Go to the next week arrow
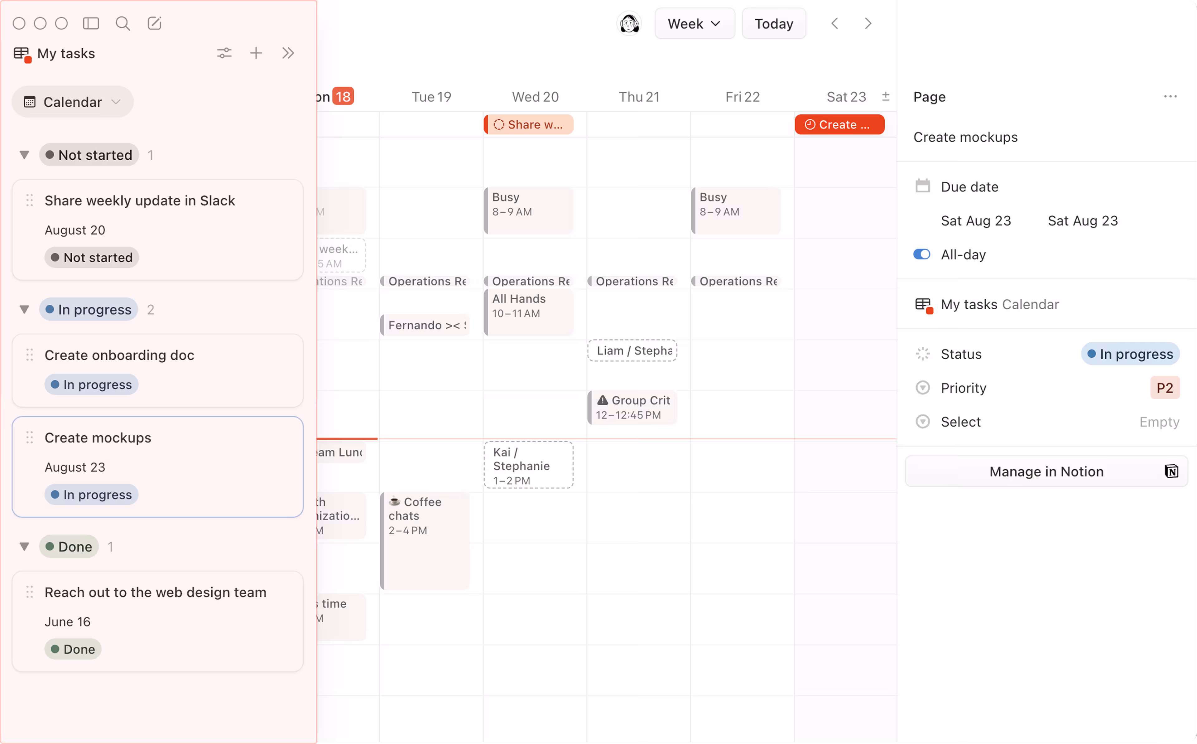This screenshot has height=744, width=1197. 868,24
